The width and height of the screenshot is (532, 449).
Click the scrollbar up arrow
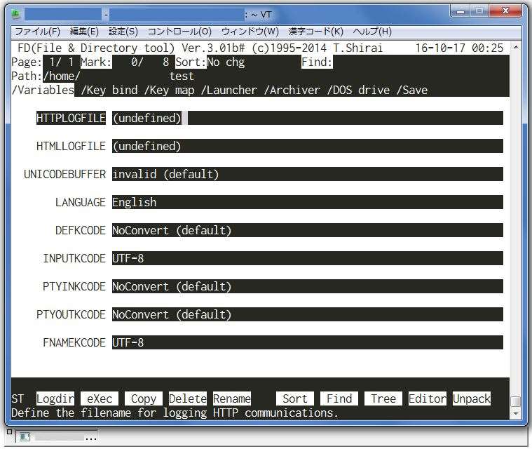tap(516, 47)
